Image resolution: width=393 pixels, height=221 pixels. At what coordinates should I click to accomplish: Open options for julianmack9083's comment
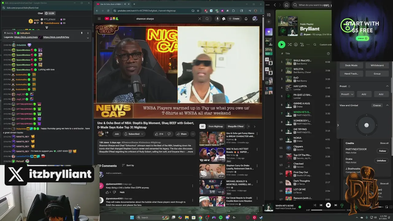pyautogui.click(x=193, y=186)
